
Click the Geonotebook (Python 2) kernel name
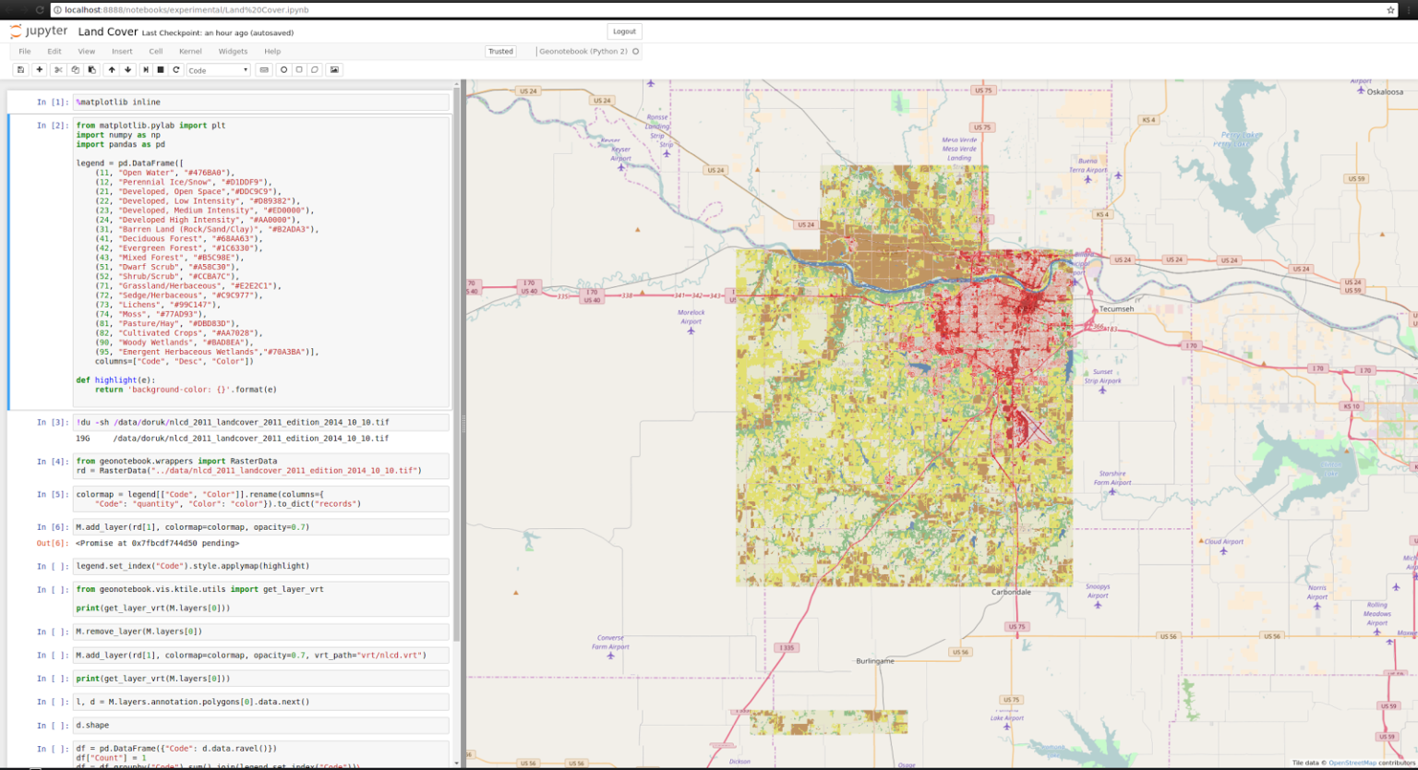tap(583, 52)
